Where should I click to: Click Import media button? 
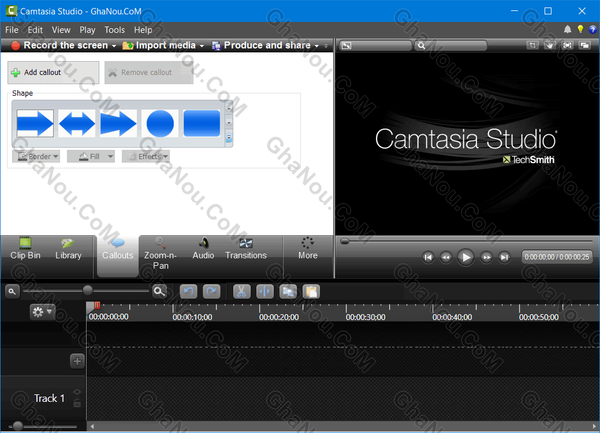tap(159, 46)
